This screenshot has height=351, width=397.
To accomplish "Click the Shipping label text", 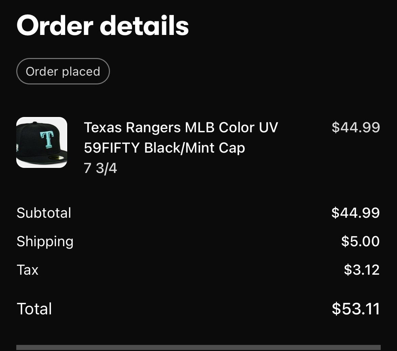I will (x=45, y=241).
